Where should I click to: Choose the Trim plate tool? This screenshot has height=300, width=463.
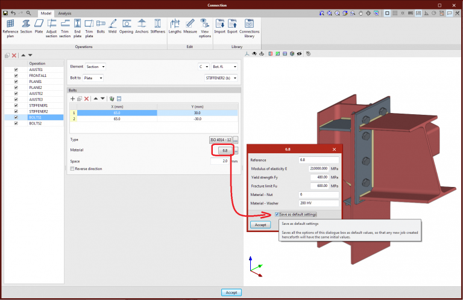point(89,28)
